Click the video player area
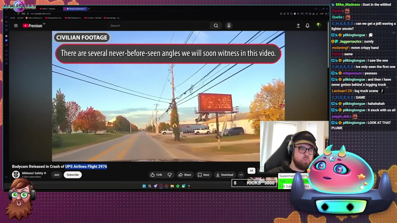The image size is (397, 223). click(x=168, y=96)
